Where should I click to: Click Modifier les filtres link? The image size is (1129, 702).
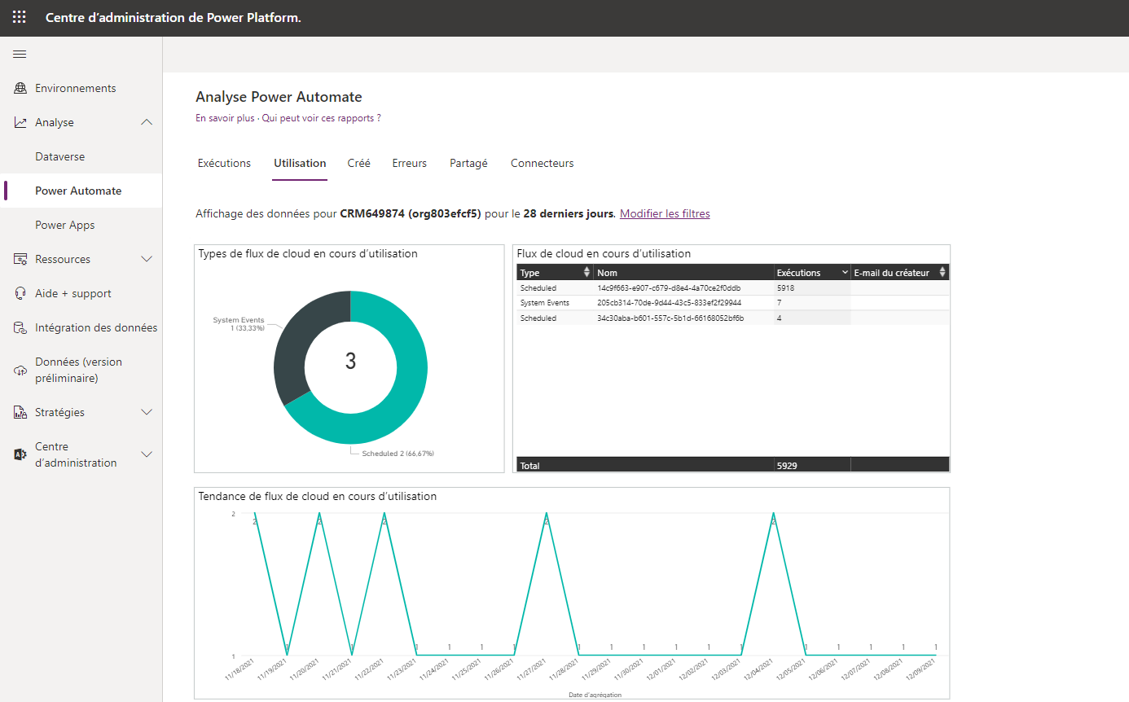click(665, 213)
